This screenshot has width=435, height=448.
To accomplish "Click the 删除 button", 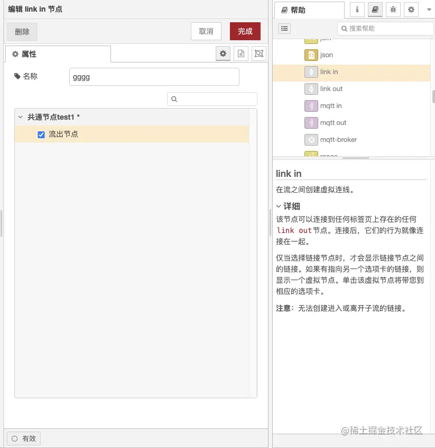I will coord(22,31).
